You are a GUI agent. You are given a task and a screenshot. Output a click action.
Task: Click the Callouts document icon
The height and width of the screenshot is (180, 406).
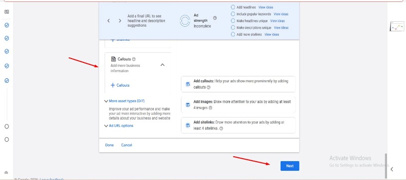[x=113, y=59]
